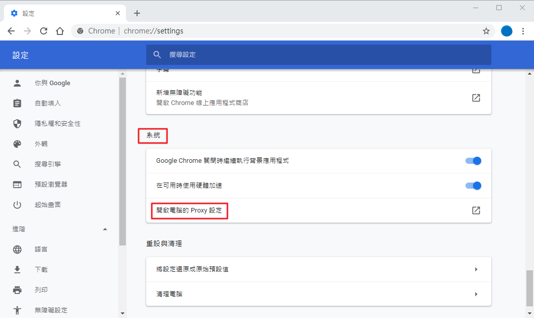Image resolution: width=534 pixels, height=318 pixels.
Task: Expand 清理電腦 arrow
Action: pos(476,294)
